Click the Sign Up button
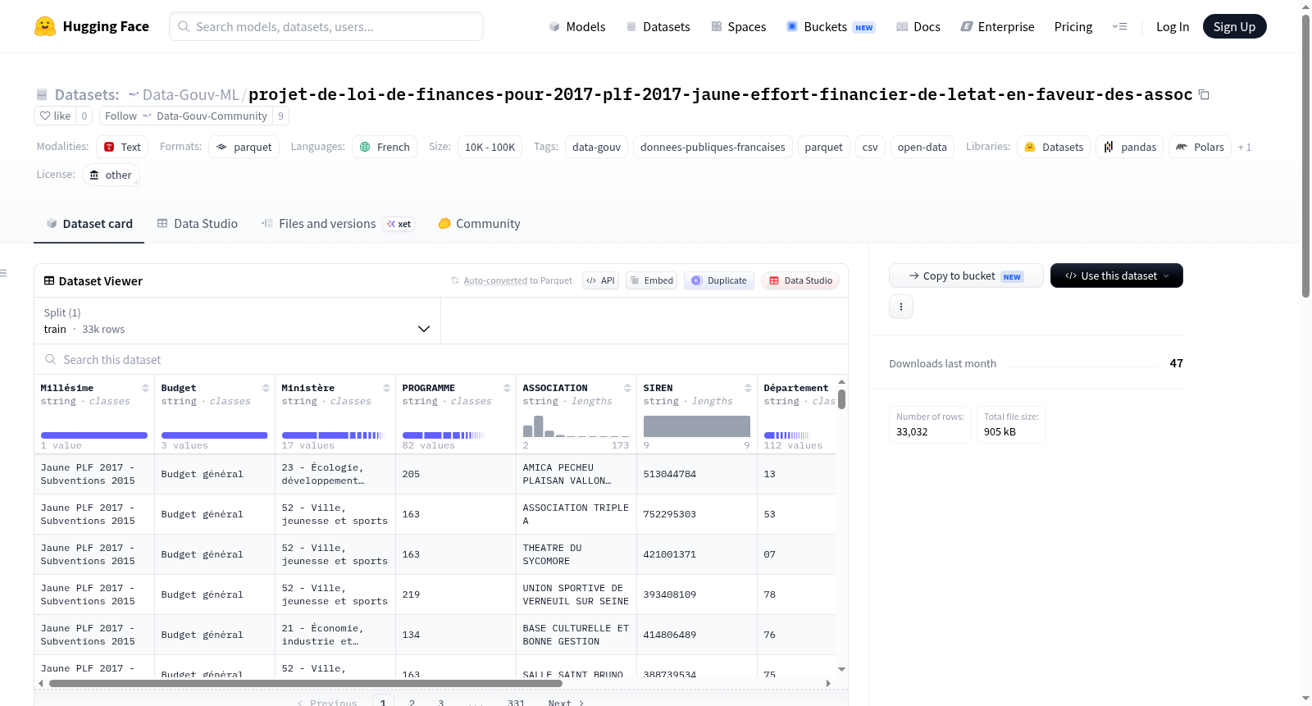The height and width of the screenshot is (706, 1312). [x=1234, y=26]
